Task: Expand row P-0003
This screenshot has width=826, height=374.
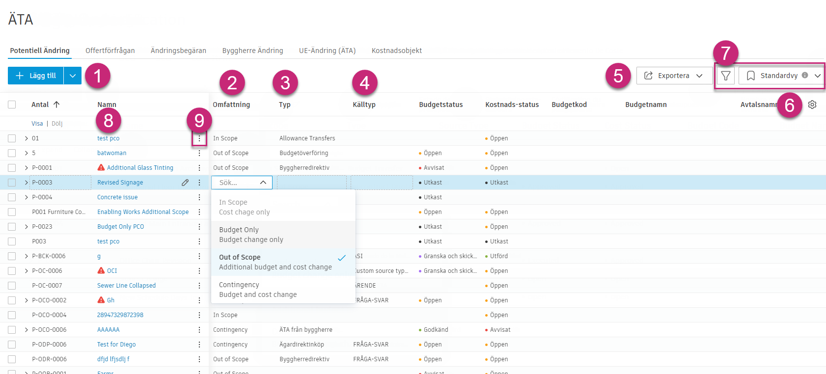Action: click(x=27, y=183)
